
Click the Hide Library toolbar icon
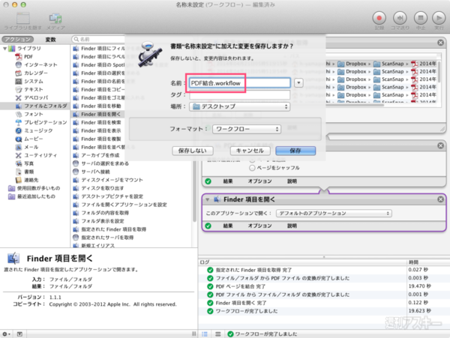[23, 18]
